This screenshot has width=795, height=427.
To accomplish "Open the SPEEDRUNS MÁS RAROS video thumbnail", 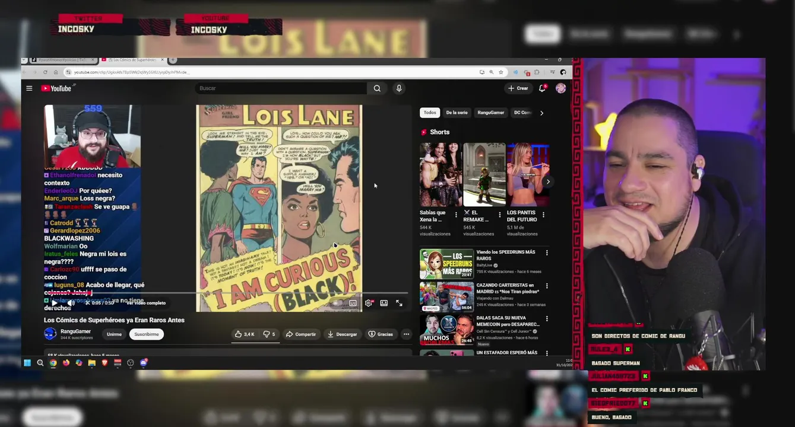I will click(x=446, y=264).
